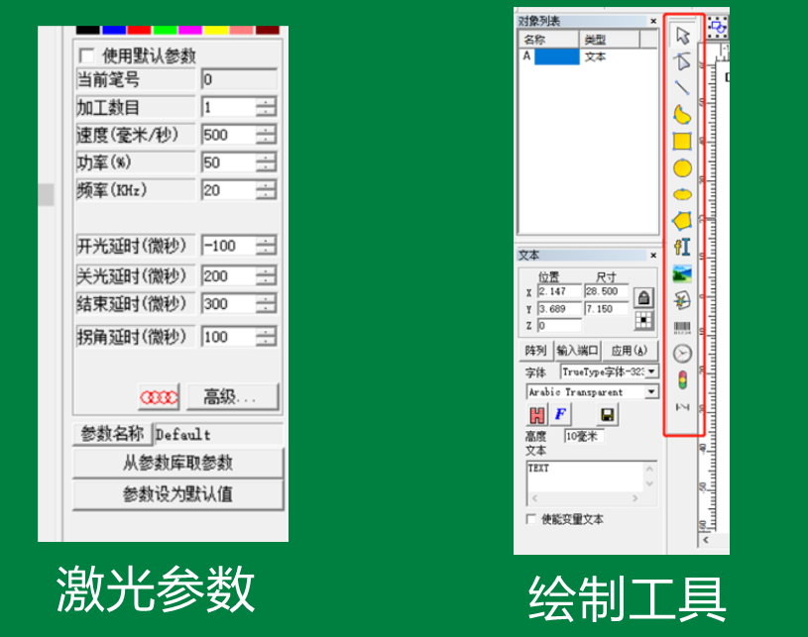The image size is (808, 637).
Task: Click the 加工数目 count field
Action: (x=229, y=107)
